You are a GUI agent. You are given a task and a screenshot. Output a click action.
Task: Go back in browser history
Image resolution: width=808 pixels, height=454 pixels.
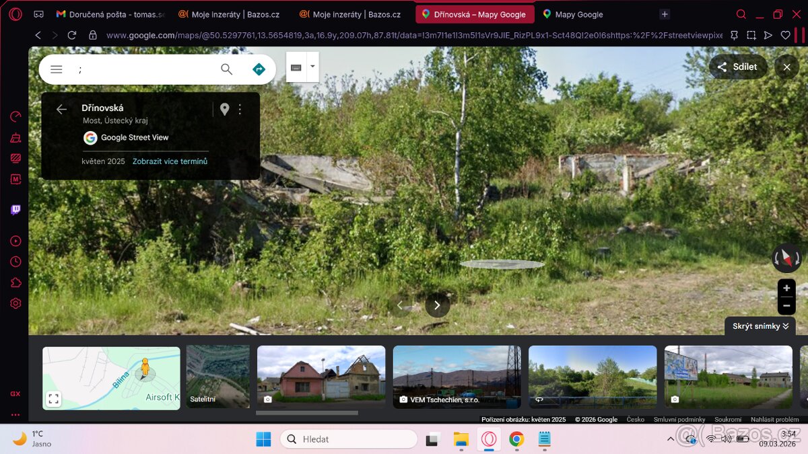click(38, 35)
